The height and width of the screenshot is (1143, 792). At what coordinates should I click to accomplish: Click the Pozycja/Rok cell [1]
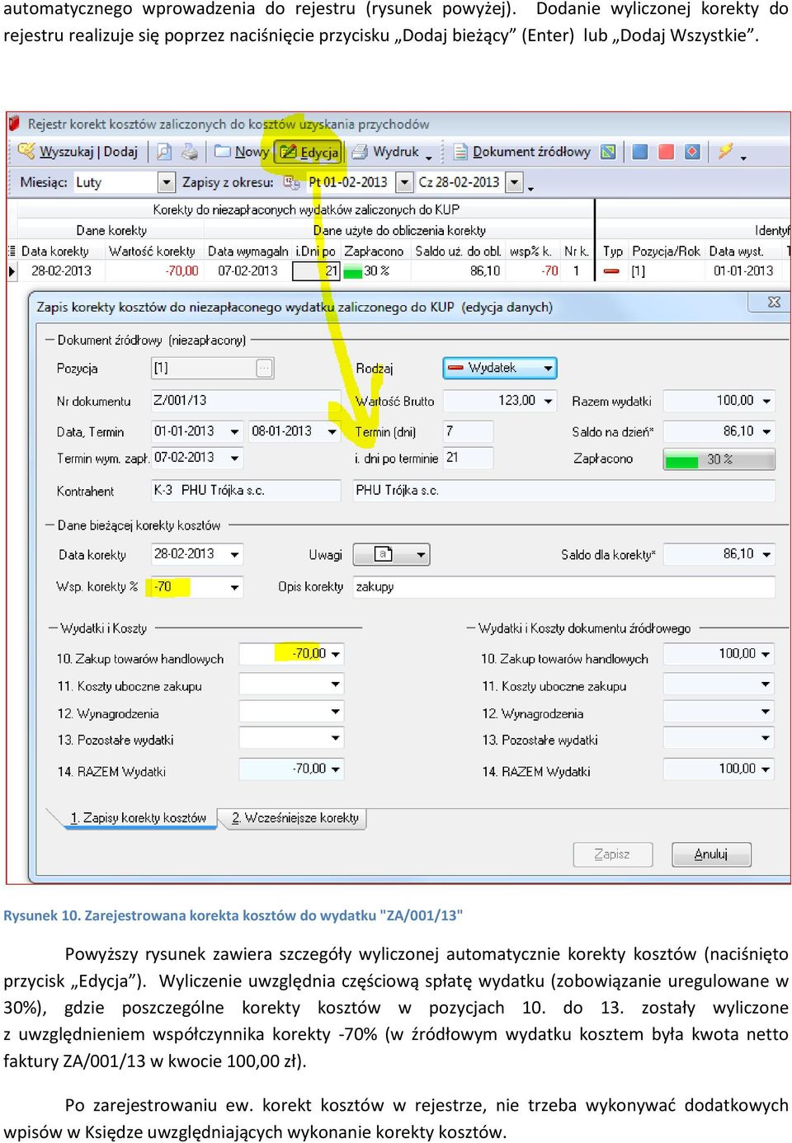click(666, 270)
